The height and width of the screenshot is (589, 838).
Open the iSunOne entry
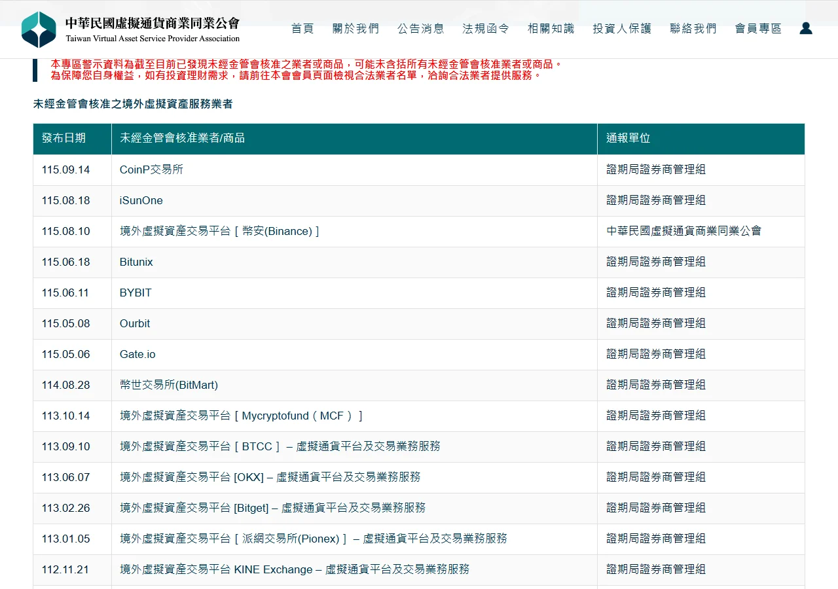coord(141,200)
